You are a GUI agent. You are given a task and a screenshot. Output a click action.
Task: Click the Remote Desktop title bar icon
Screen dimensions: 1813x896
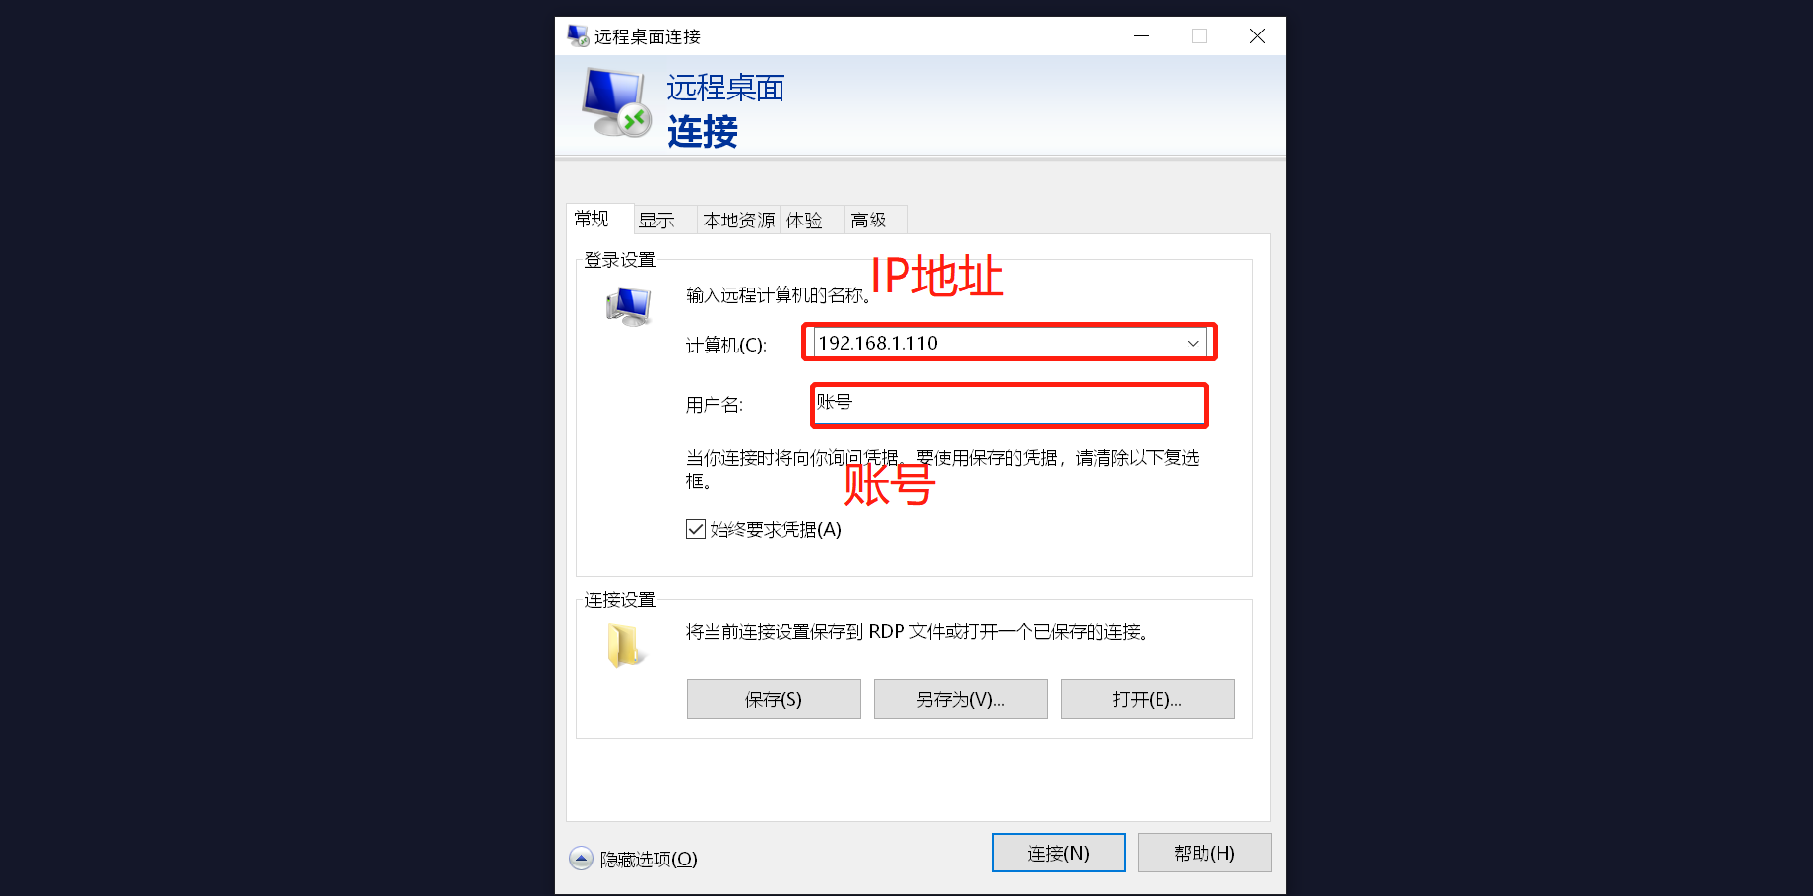(578, 36)
